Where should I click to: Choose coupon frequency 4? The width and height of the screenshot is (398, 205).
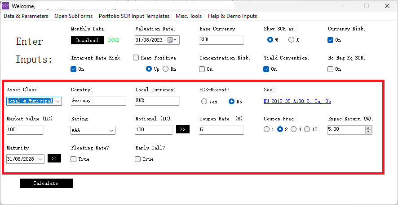coord(294,129)
